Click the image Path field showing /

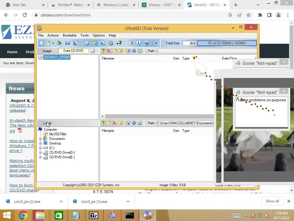coord(206,51)
